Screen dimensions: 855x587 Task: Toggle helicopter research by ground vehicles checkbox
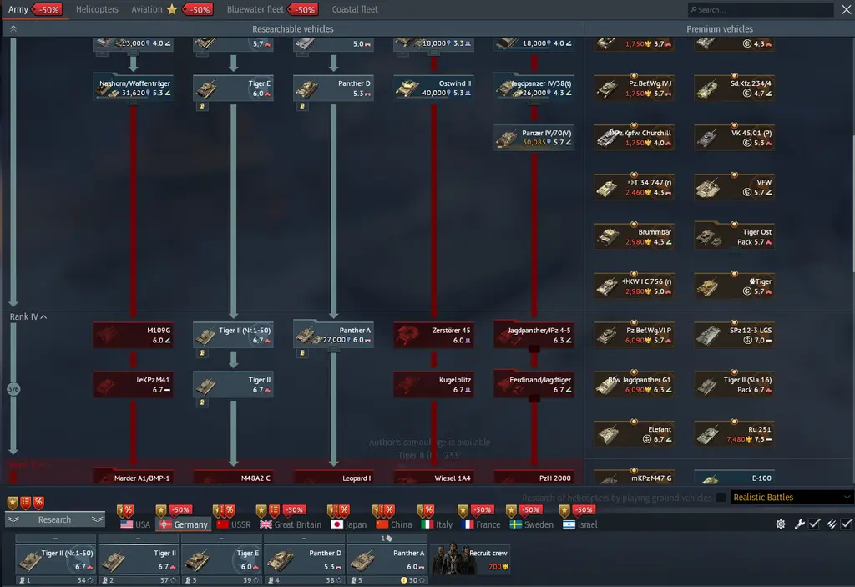pos(721,498)
